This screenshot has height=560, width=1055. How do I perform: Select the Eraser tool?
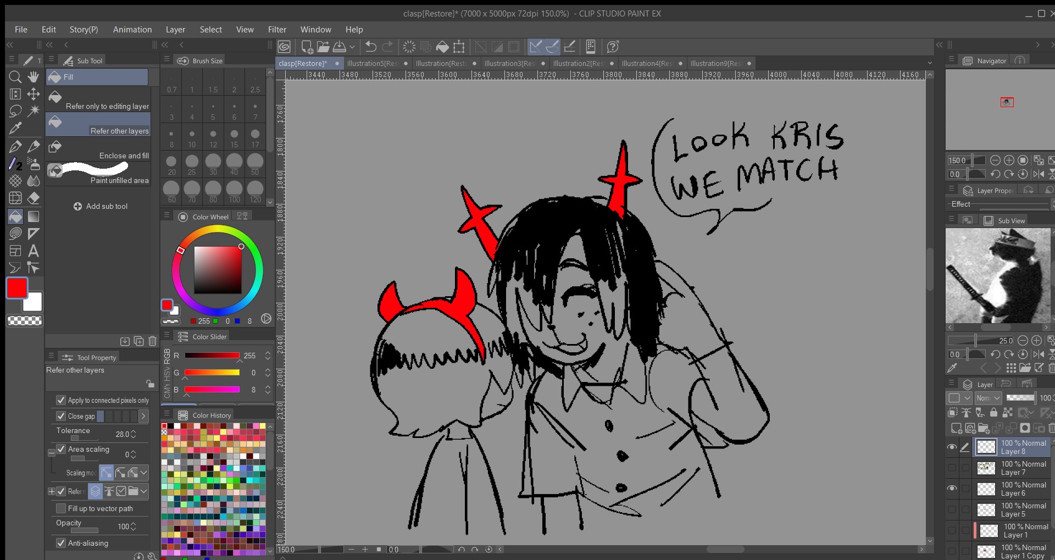point(34,197)
